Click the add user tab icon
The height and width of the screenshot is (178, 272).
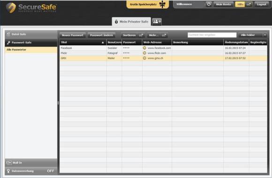pyautogui.click(x=157, y=22)
